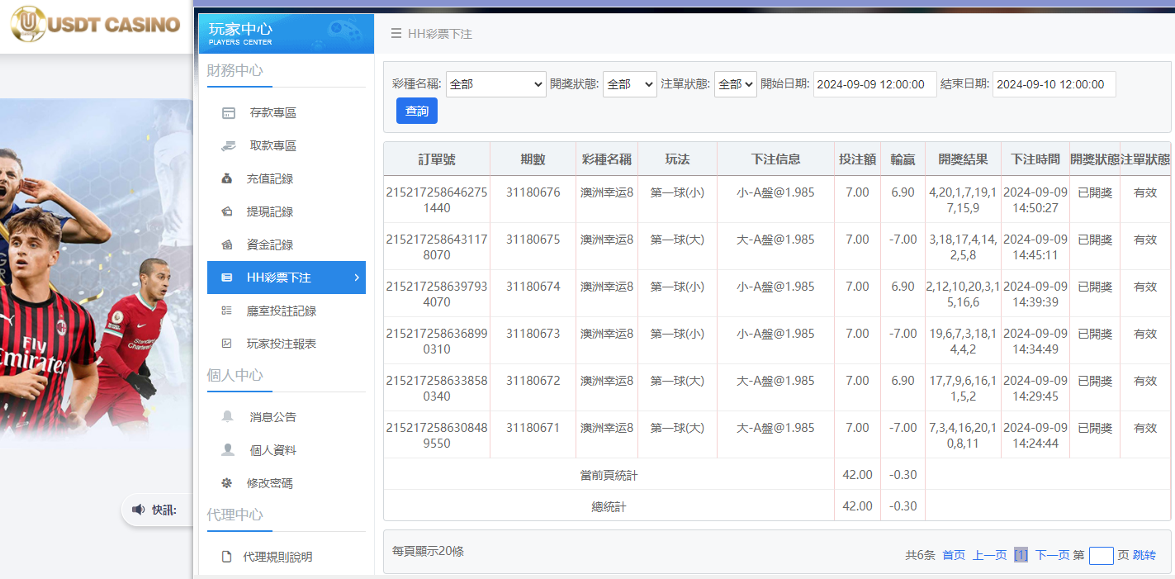The width and height of the screenshot is (1175, 579).
Task: Click the hamburger menu beside HH彩票下注 title
Action: pos(397,33)
